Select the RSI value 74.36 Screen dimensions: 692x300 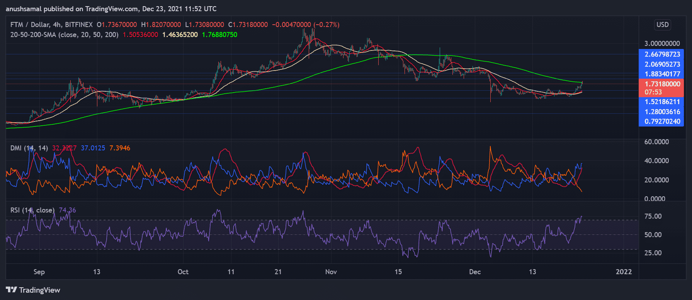67,210
